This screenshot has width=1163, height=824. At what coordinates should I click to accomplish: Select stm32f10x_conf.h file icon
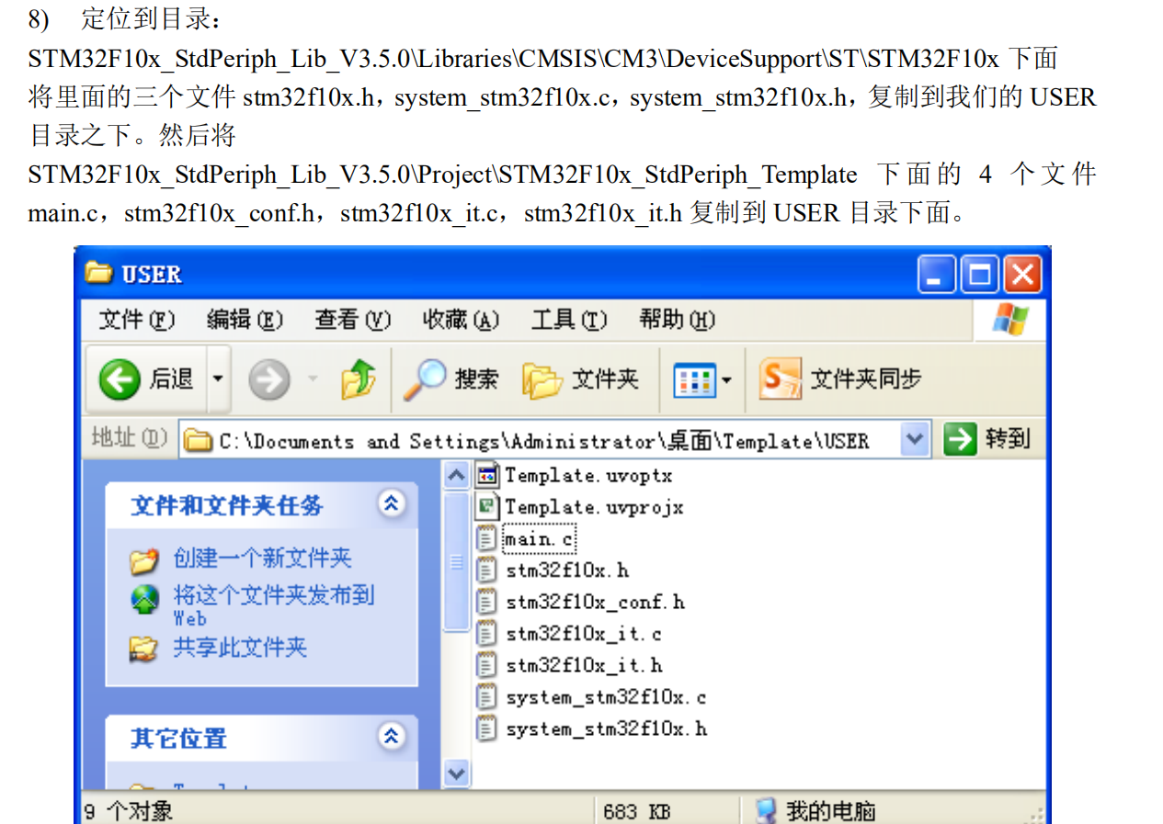(486, 602)
